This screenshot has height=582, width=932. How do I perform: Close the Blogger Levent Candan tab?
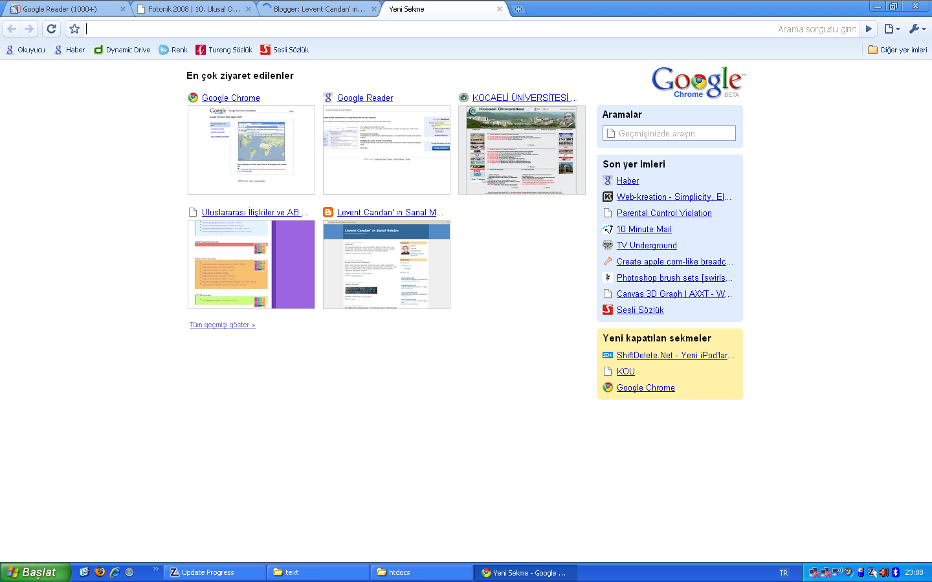[x=374, y=9]
